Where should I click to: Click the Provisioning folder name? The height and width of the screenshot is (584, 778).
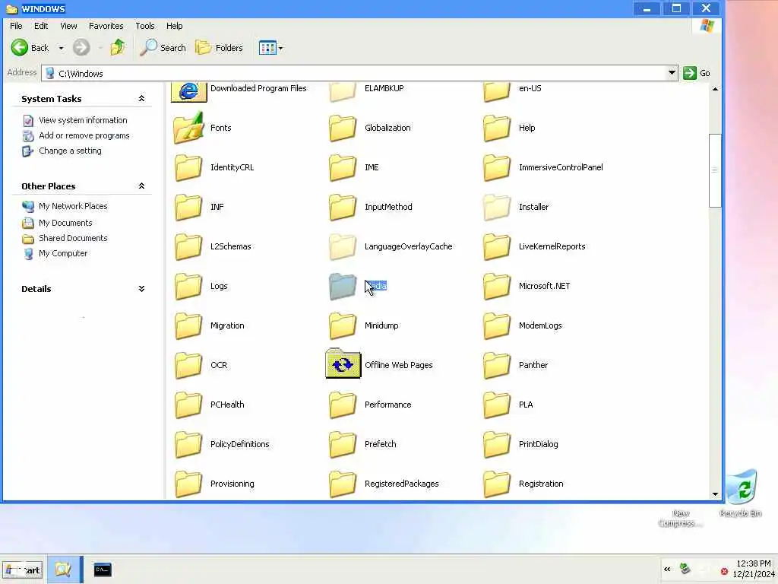coord(232,484)
